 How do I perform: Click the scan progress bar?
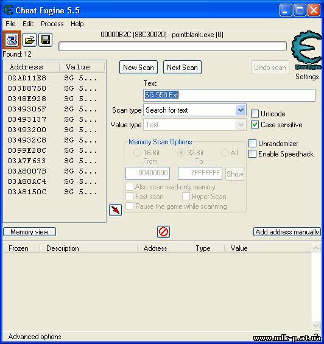[172, 46]
